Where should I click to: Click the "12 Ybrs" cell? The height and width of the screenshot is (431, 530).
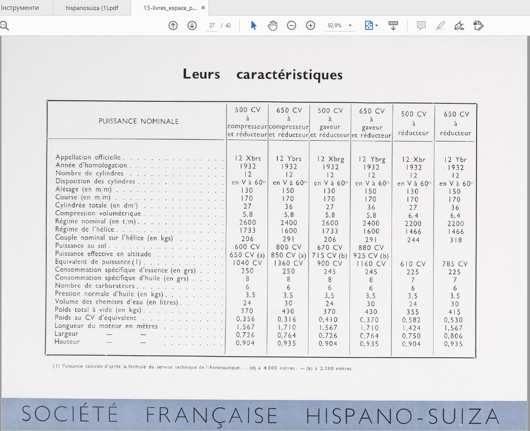click(x=289, y=159)
